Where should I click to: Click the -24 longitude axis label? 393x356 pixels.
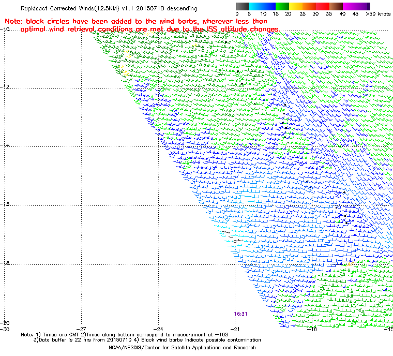click(158, 329)
